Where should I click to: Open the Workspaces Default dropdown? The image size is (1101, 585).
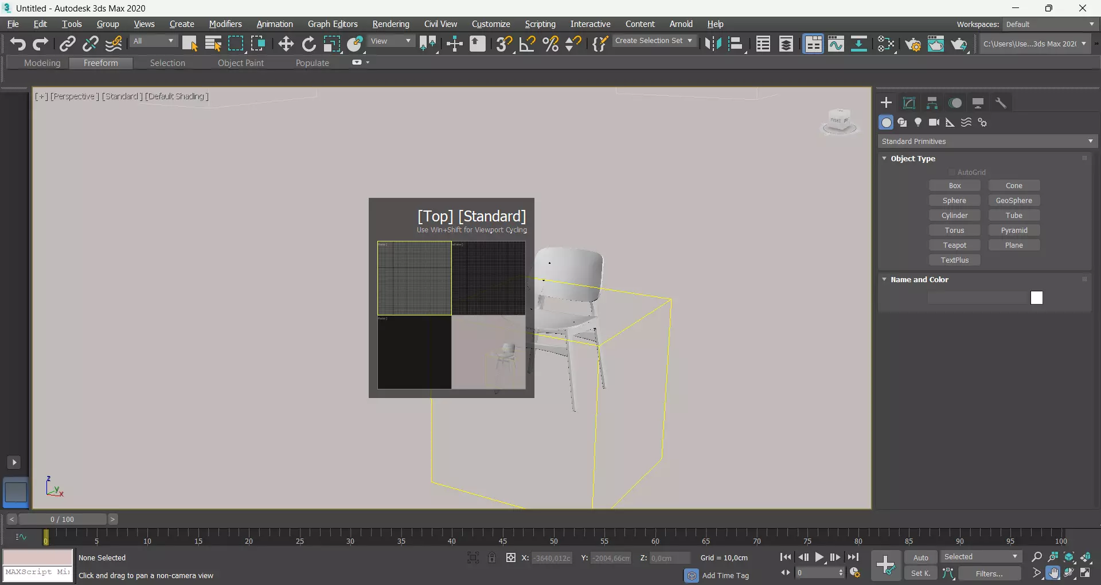click(x=1051, y=24)
